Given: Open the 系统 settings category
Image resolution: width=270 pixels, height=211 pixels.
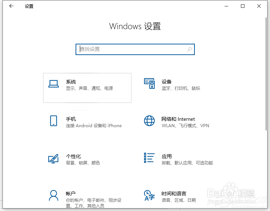Looking at the screenshot, I should 87,88.
